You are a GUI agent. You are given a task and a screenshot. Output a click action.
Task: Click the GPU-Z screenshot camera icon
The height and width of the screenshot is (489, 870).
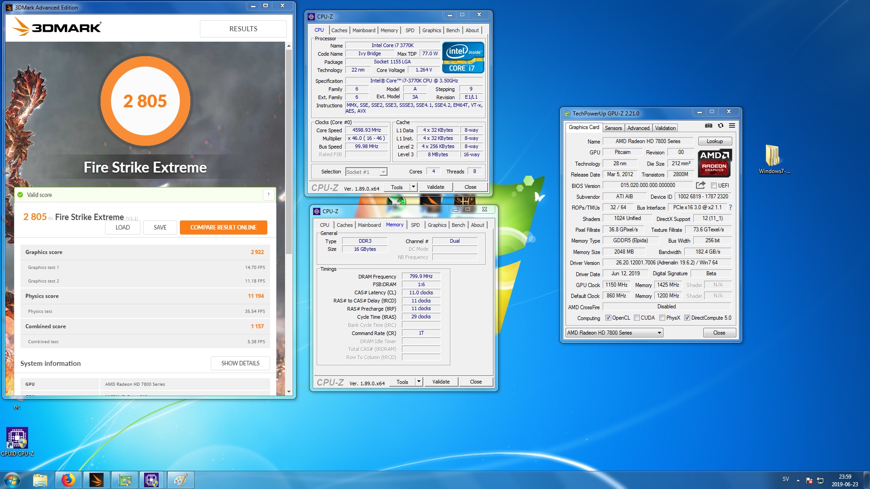[709, 126]
